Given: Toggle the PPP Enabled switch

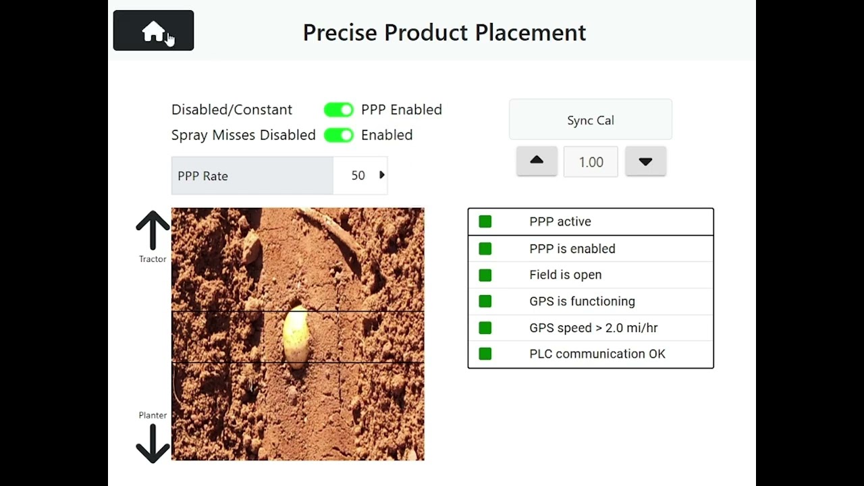Looking at the screenshot, I should click(x=338, y=110).
